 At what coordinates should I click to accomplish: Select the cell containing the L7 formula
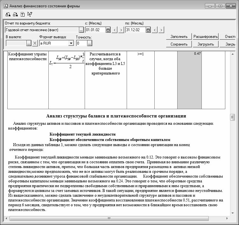point(67,80)
